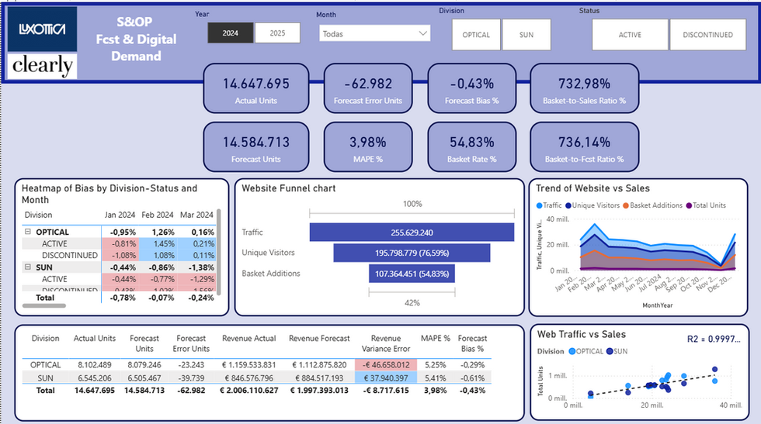Click the SUN legend dot in scatter chart

[x=610, y=351]
